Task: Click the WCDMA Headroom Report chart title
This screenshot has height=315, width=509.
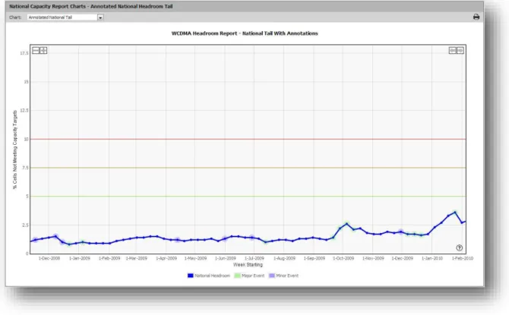Action: (245, 33)
